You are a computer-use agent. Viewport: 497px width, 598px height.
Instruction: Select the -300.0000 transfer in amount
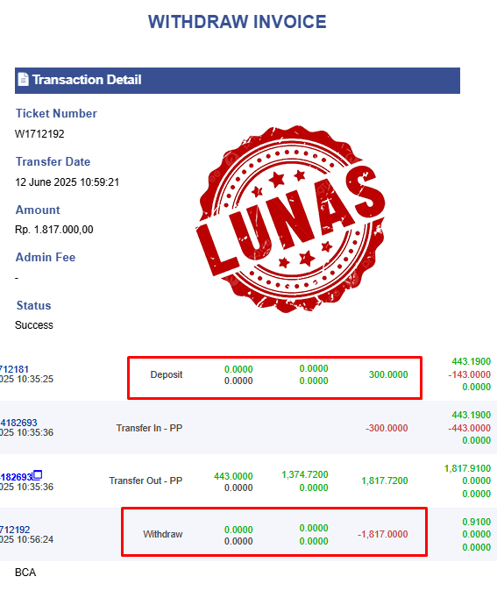click(x=387, y=428)
